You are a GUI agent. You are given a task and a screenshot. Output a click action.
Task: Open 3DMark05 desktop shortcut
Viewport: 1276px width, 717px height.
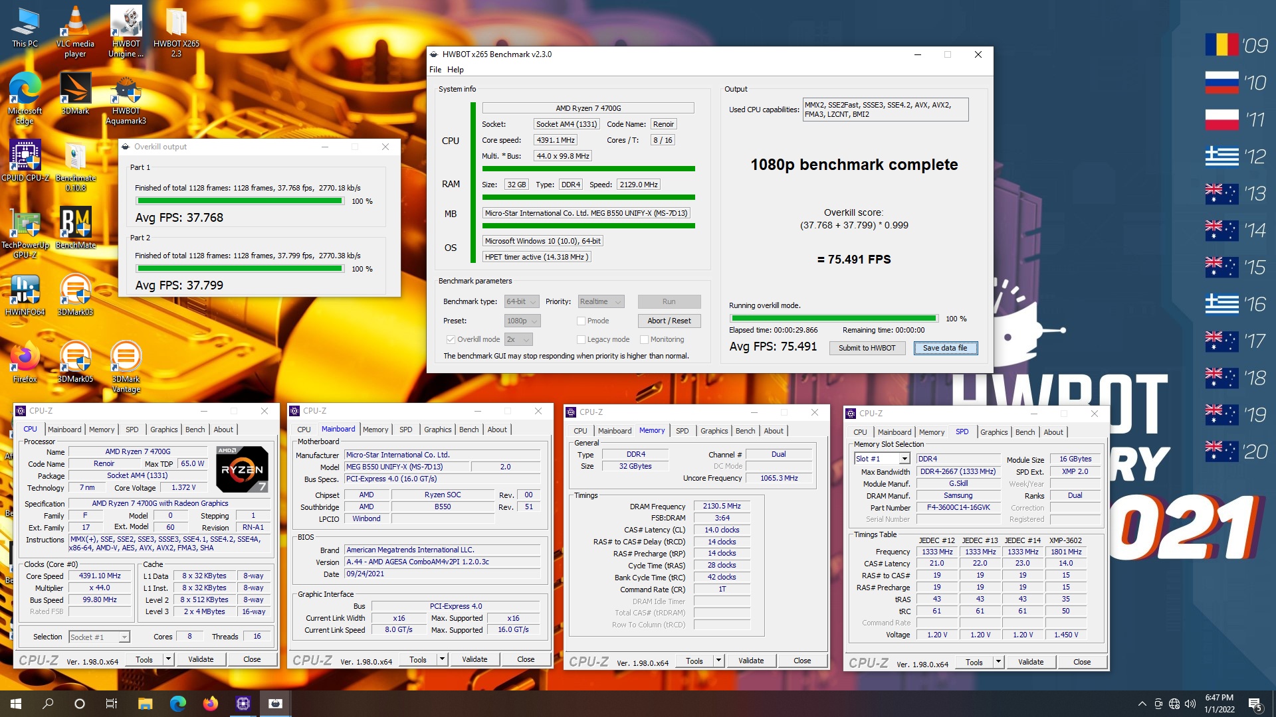click(75, 362)
